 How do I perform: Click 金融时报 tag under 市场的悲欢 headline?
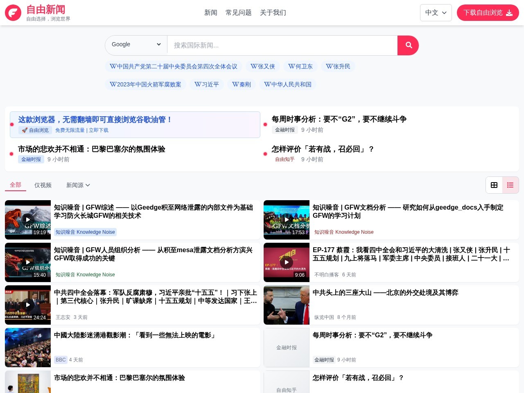coord(31,159)
